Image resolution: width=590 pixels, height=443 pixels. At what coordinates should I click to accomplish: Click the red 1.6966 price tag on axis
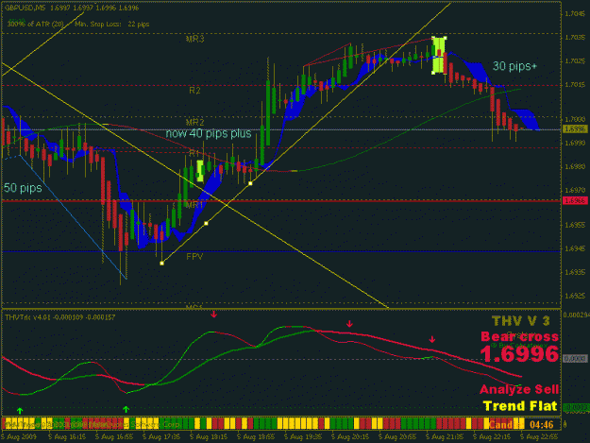tap(575, 201)
